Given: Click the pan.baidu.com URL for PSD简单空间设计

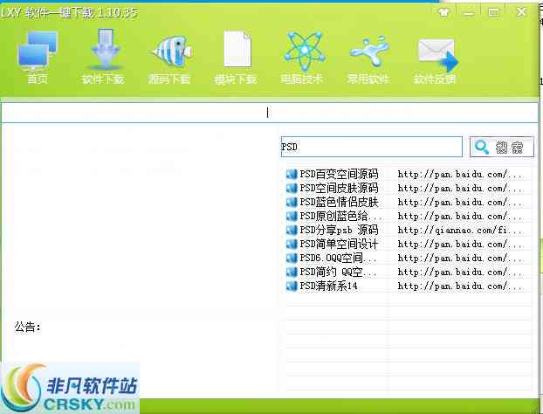Looking at the screenshot, I should tap(461, 245).
